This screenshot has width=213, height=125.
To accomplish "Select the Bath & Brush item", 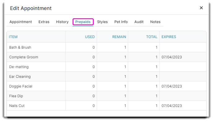I will (x=20, y=47).
